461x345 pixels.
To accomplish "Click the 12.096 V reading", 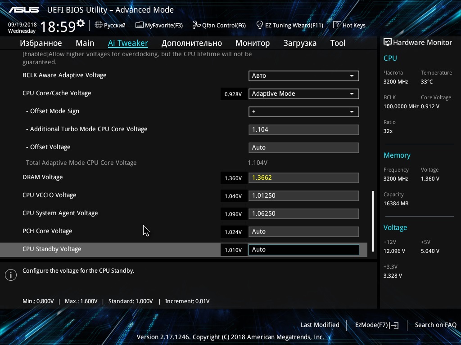I will [394, 251].
